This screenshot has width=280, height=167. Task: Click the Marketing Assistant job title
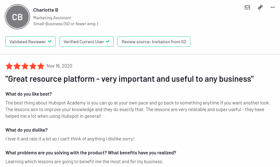coord(52,18)
